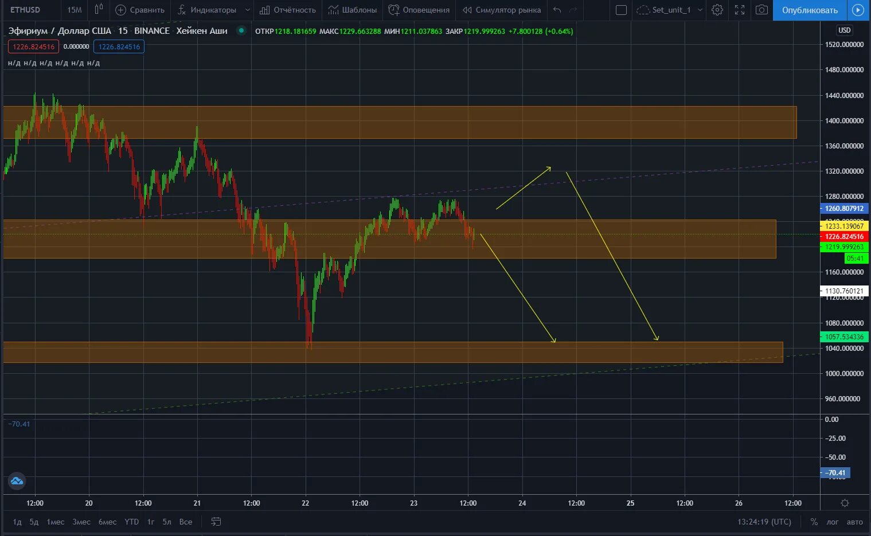
Task: Click the green market status dot
Action: (x=241, y=31)
